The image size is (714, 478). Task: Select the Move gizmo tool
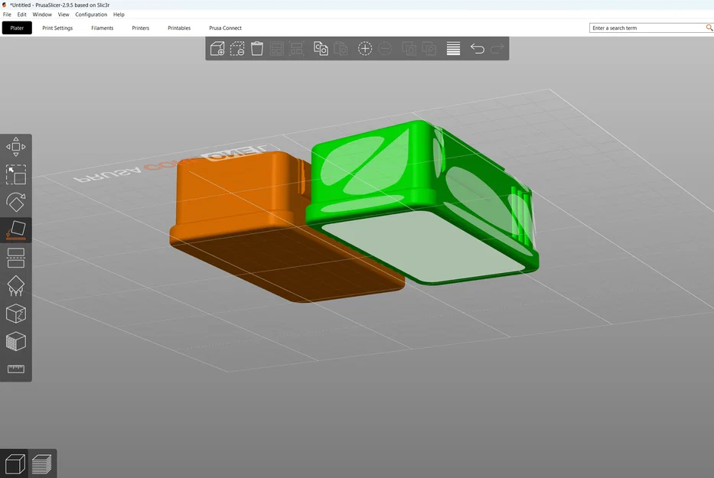[x=16, y=147]
